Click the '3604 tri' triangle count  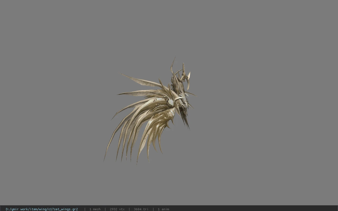[x=141, y=209]
